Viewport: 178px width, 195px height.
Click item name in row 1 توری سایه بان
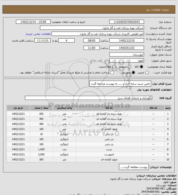[109, 114]
